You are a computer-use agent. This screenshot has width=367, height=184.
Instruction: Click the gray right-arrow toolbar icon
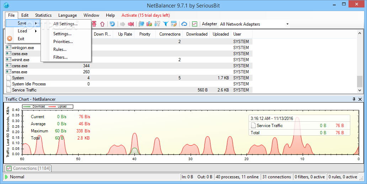pos(122,24)
